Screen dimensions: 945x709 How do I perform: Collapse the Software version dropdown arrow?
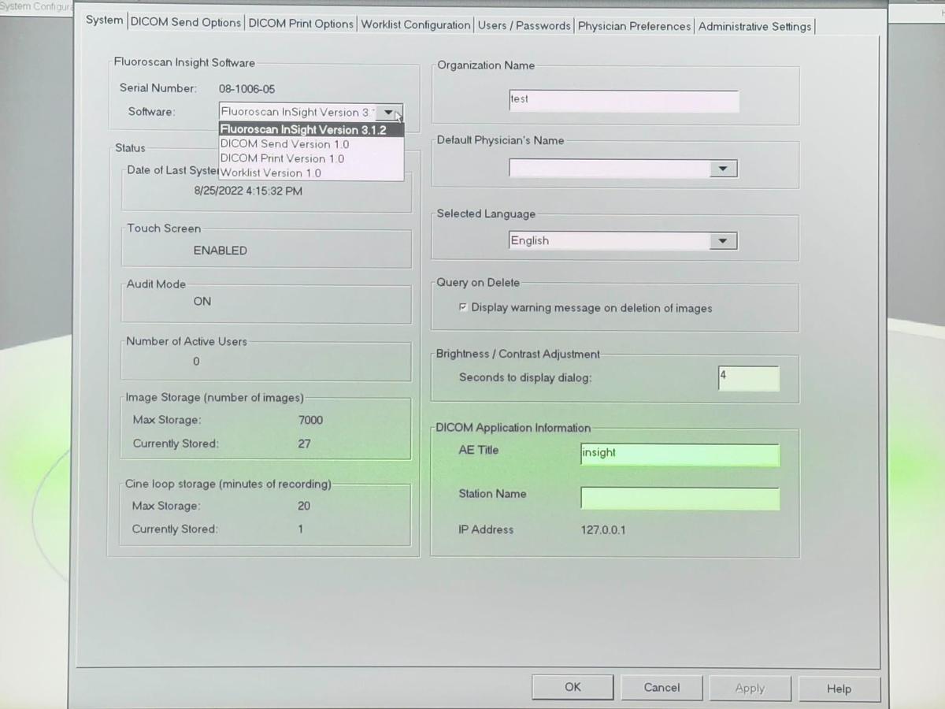(x=390, y=113)
